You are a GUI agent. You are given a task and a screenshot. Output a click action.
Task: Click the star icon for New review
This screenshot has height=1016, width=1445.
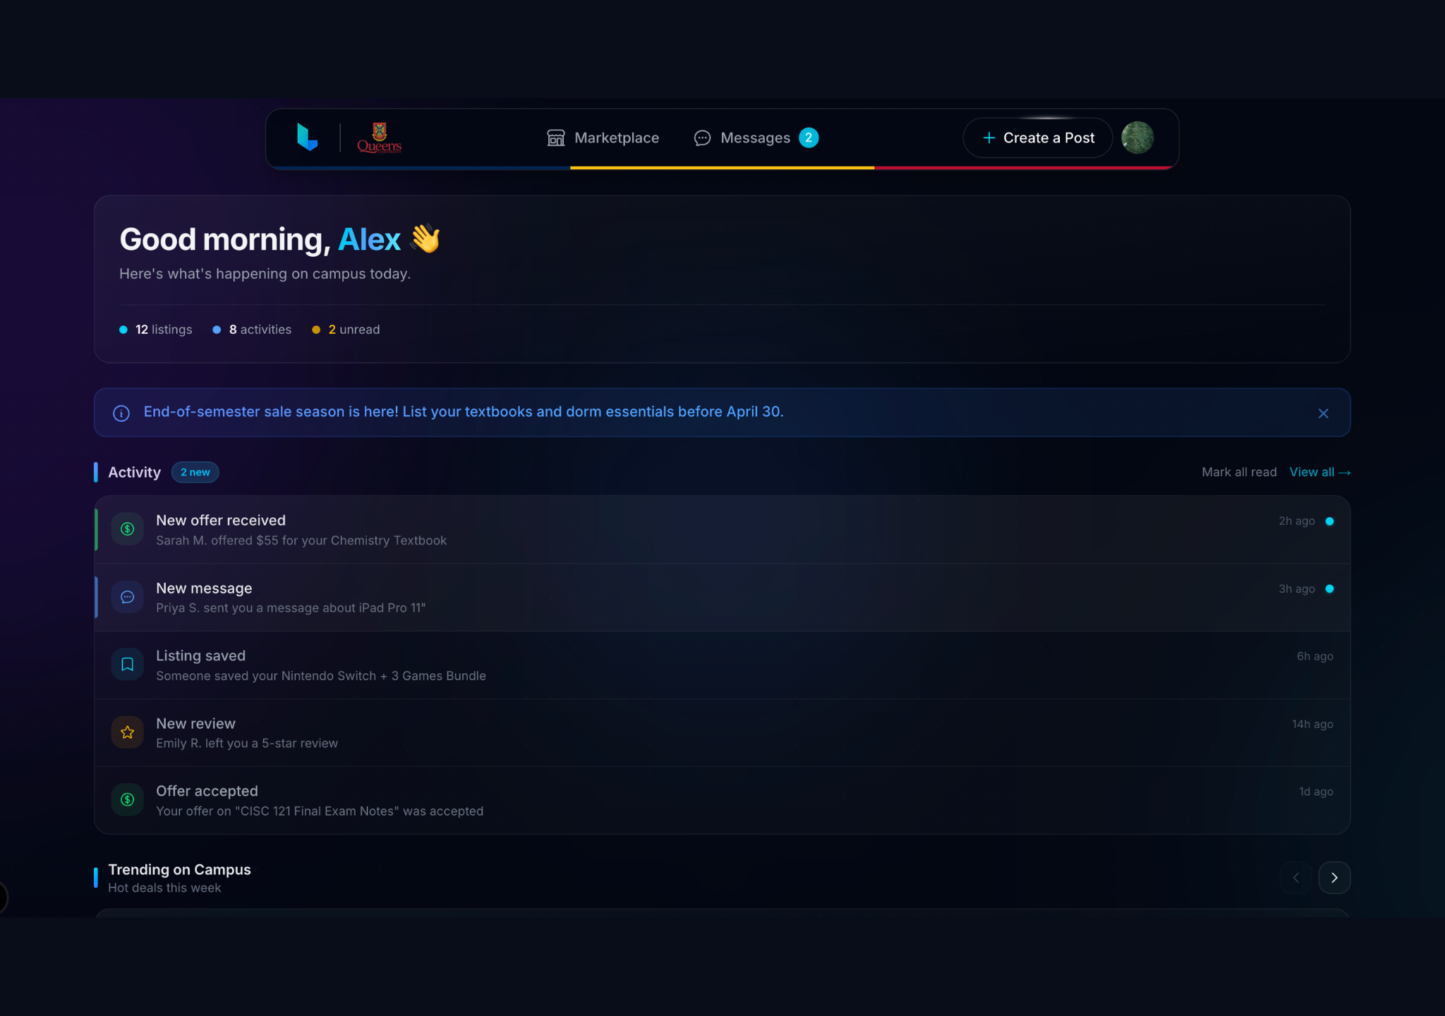(128, 732)
